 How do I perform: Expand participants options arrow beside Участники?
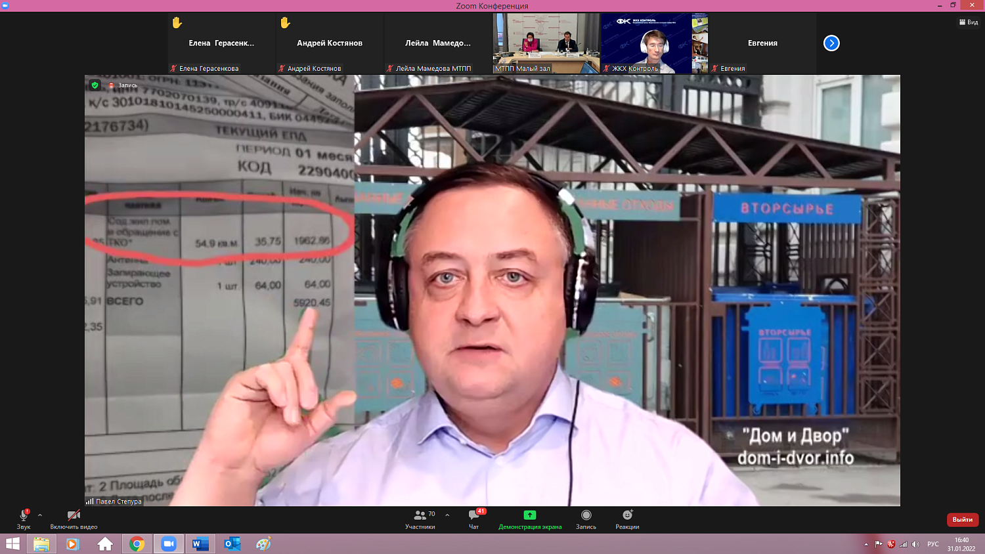[447, 515]
